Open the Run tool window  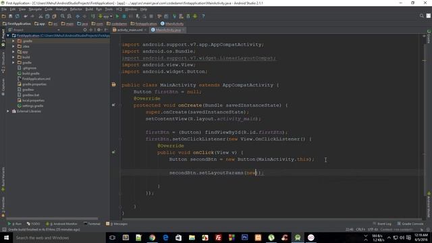(15, 223)
